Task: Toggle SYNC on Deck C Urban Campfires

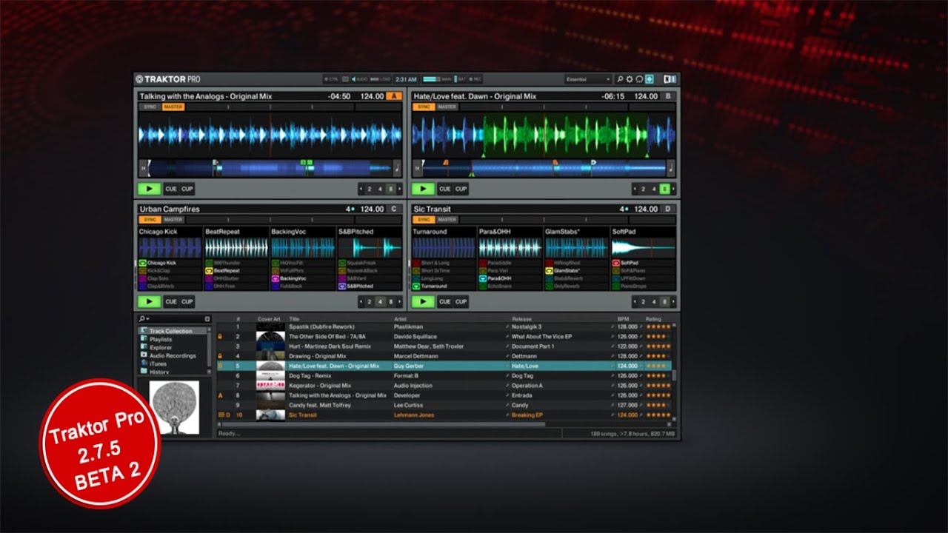Action: point(150,219)
